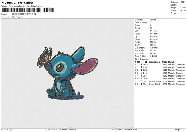The width and height of the screenshot is (187, 132).
Task: Click the Total Bobbin value 114.65ft
Action: point(153,56)
